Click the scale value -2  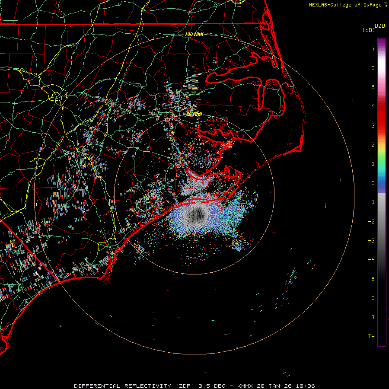tap(371, 222)
